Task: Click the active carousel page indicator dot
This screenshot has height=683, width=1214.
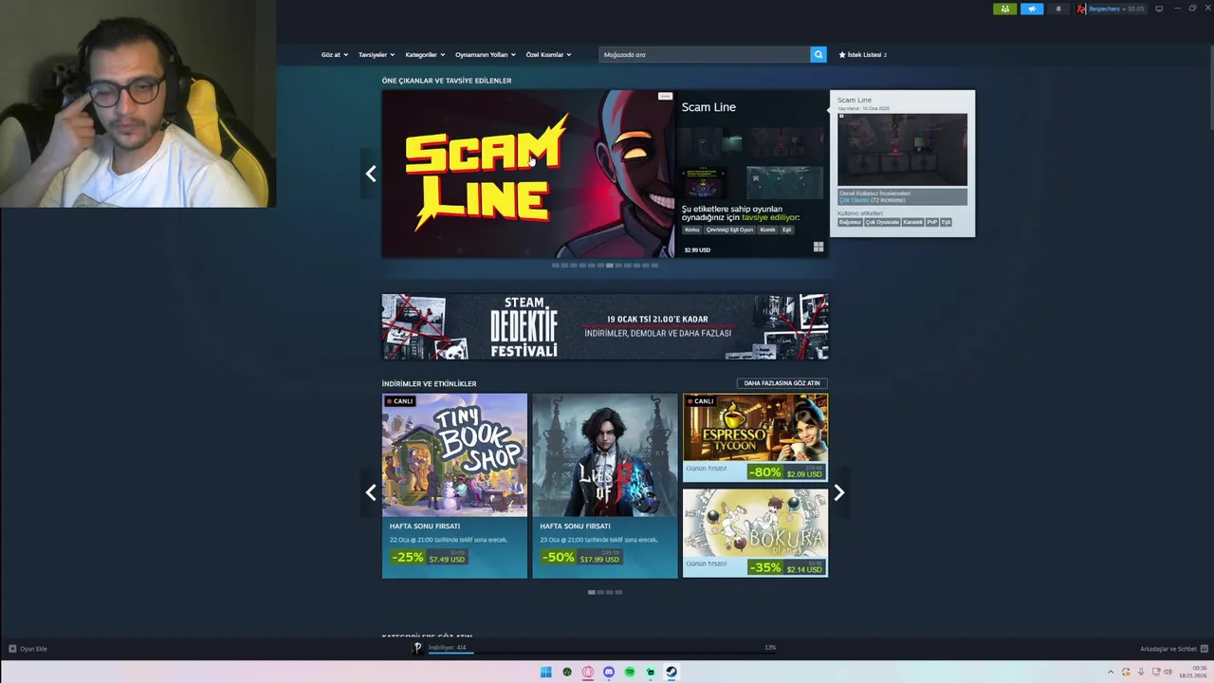Action: pos(609,266)
